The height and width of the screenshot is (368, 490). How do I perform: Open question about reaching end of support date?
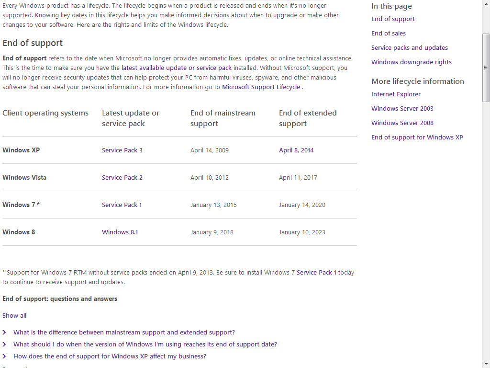pos(145,344)
